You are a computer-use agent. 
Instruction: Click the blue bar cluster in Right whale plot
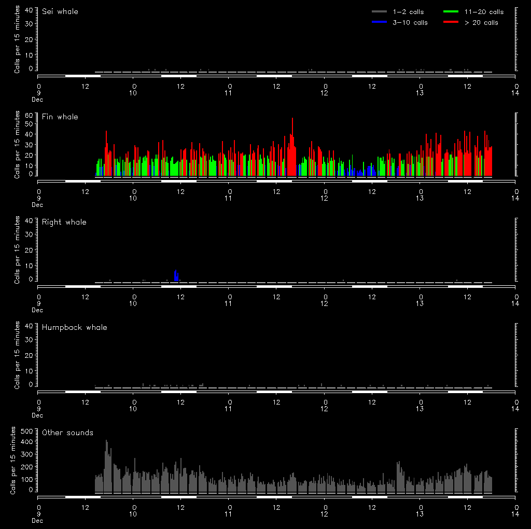click(x=176, y=275)
